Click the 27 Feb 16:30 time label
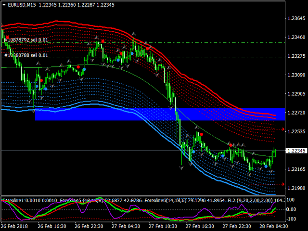308x231 pixels. click(x=200, y=226)
